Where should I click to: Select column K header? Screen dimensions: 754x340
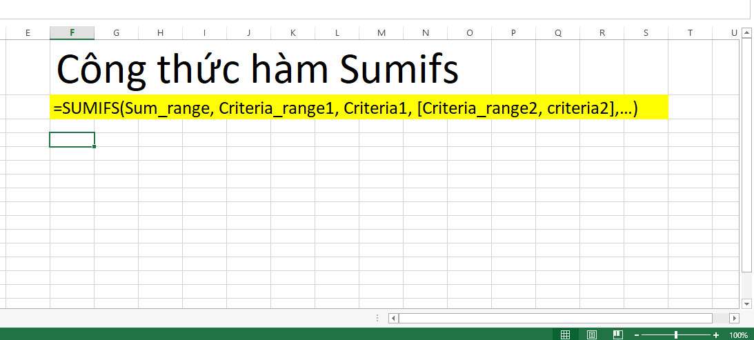pos(293,32)
